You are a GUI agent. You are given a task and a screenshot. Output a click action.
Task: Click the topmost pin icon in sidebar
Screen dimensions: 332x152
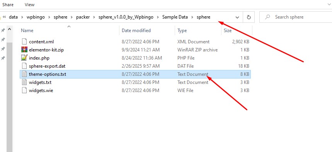pyautogui.click(x=3, y=30)
